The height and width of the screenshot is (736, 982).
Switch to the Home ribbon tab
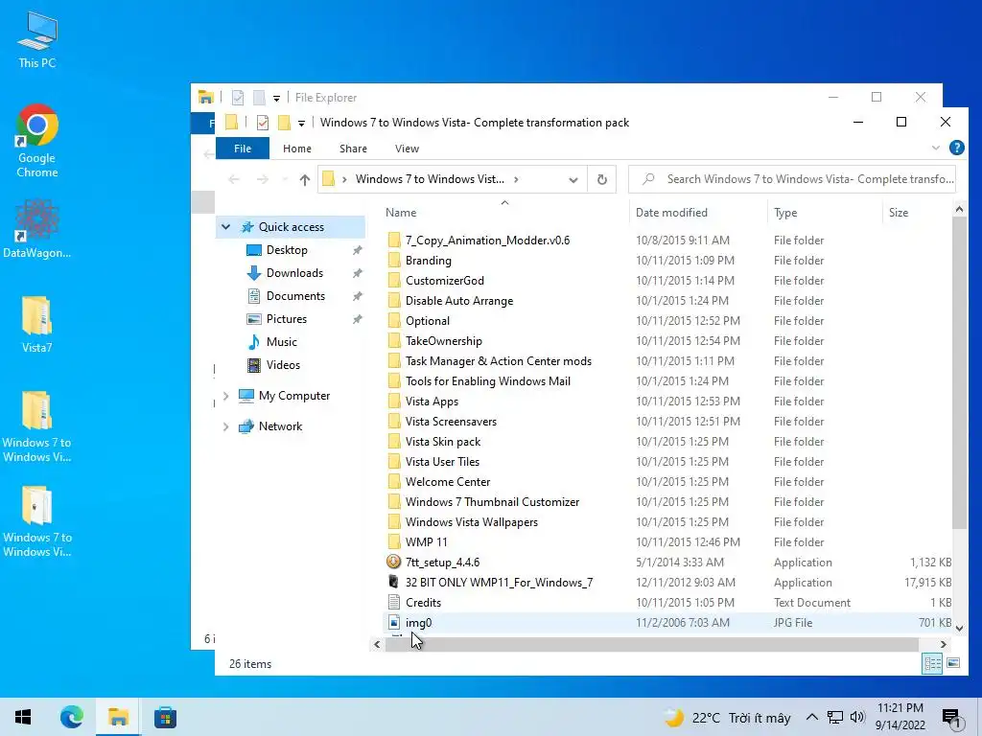pyautogui.click(x=297, y=149)
